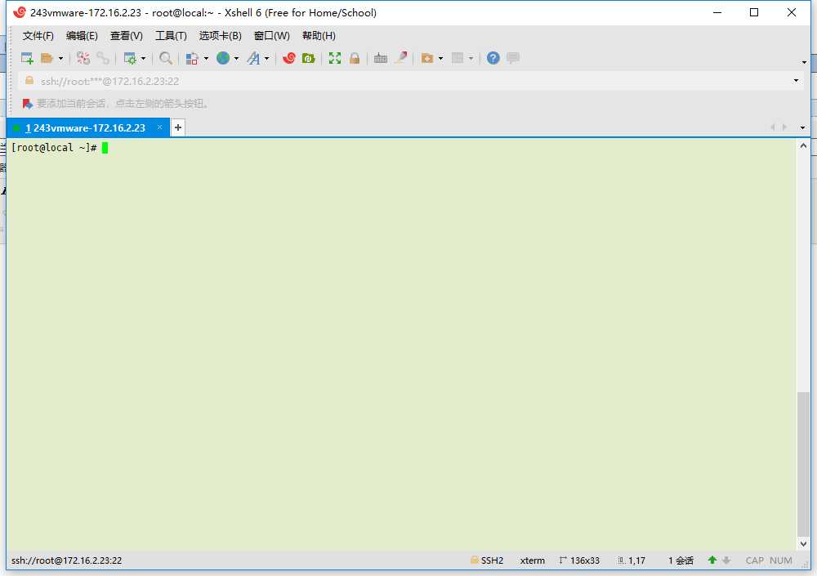Viewport: 817px width, 576px height.
Task: Expand the address bar history dropdown
Action: [x=796, y=81]
